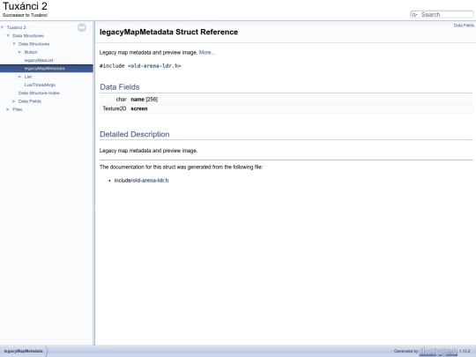Open Data Structure Index entry
The image size is (476, 357).
[x=39, y=93]
